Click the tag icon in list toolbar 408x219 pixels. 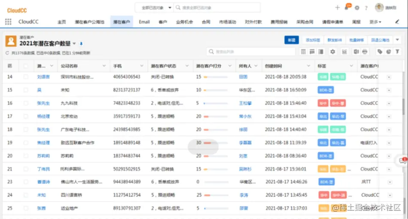(380, 52)
